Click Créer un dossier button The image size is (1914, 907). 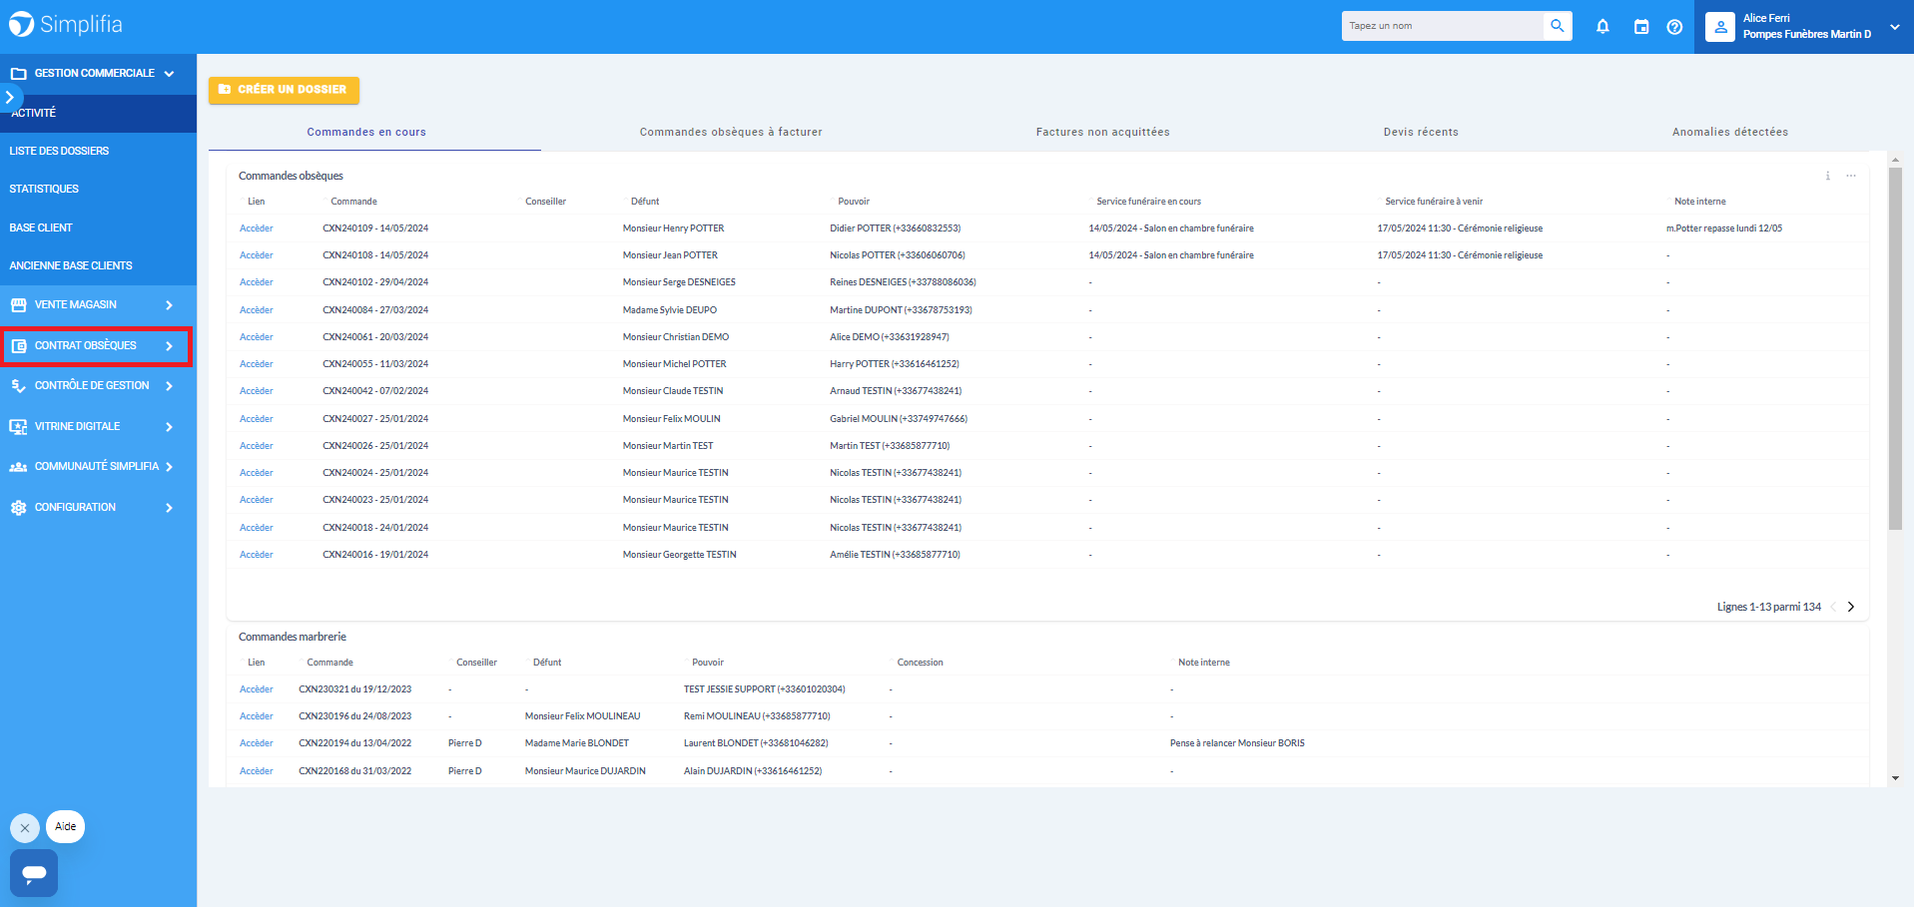(x=284, y=90)
